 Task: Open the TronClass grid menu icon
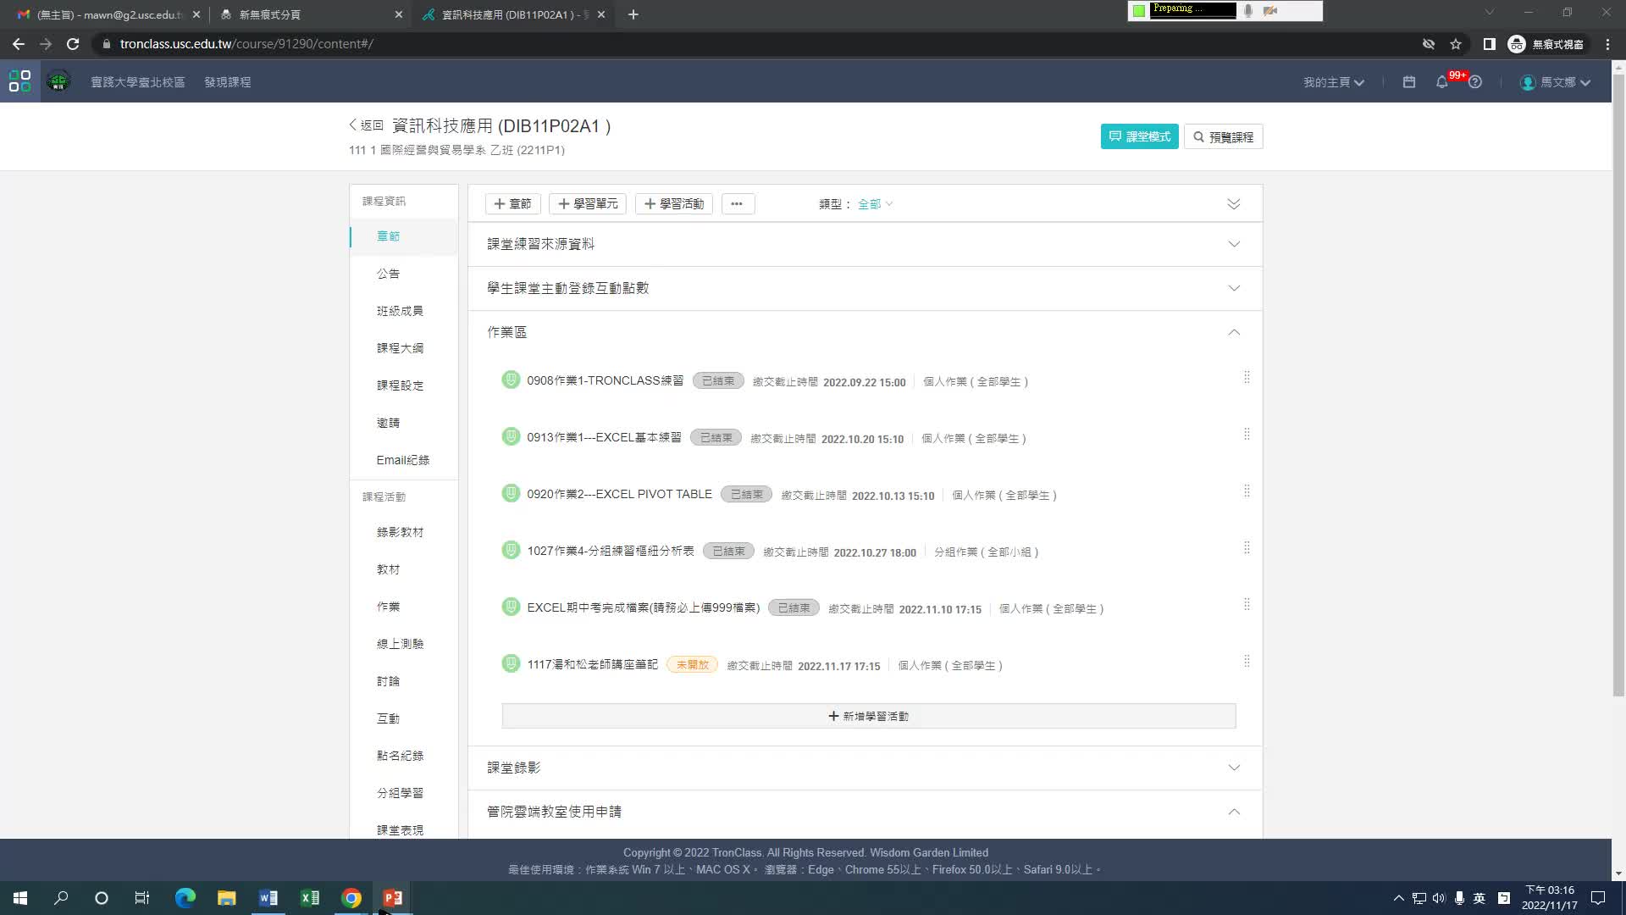pos(19,81)
